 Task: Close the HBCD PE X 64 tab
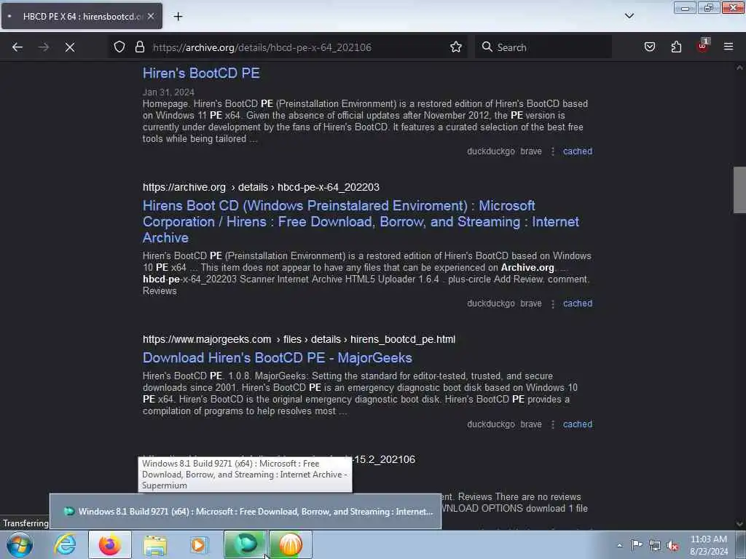151,16
